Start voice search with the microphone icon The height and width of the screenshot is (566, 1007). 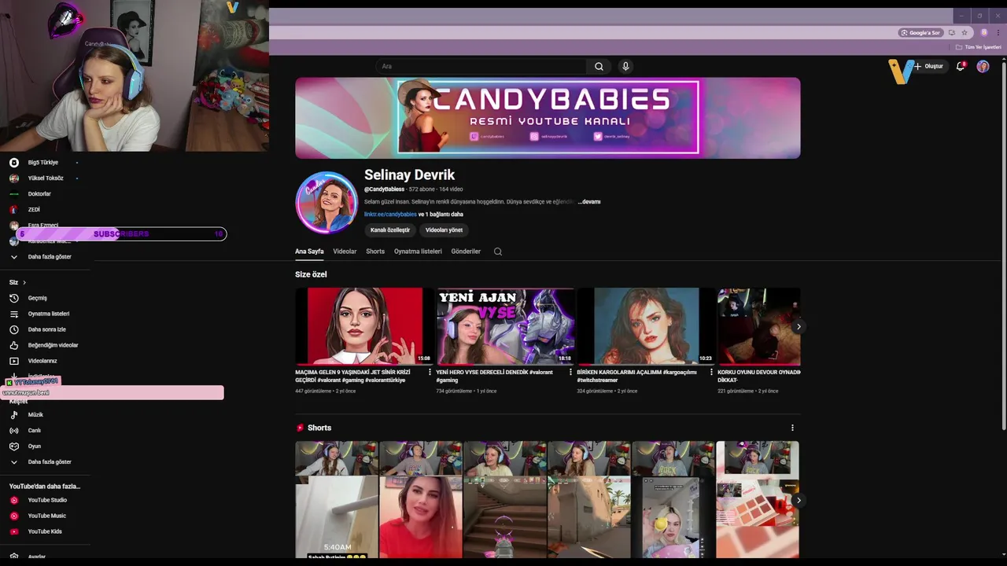click(x=625, y=67)
